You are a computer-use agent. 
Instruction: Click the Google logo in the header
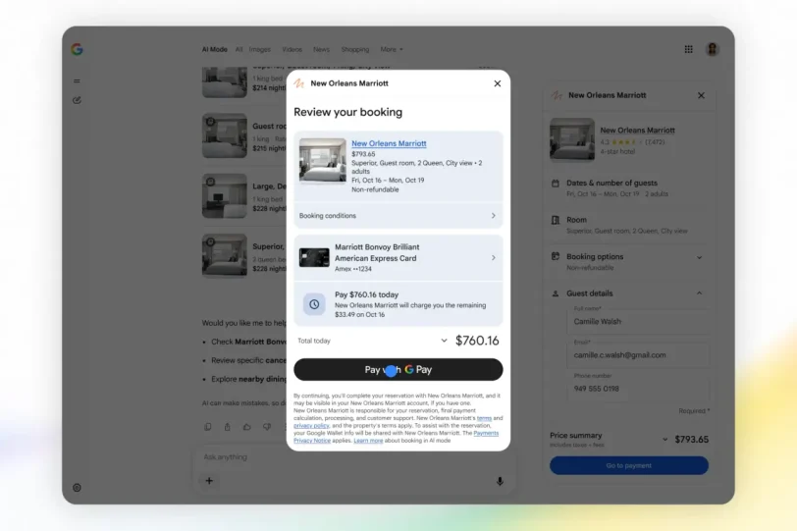[x=77, y=49]
